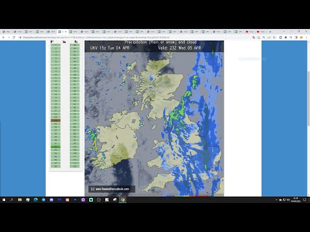Click the precipitation map image

(x=154, y=119)
